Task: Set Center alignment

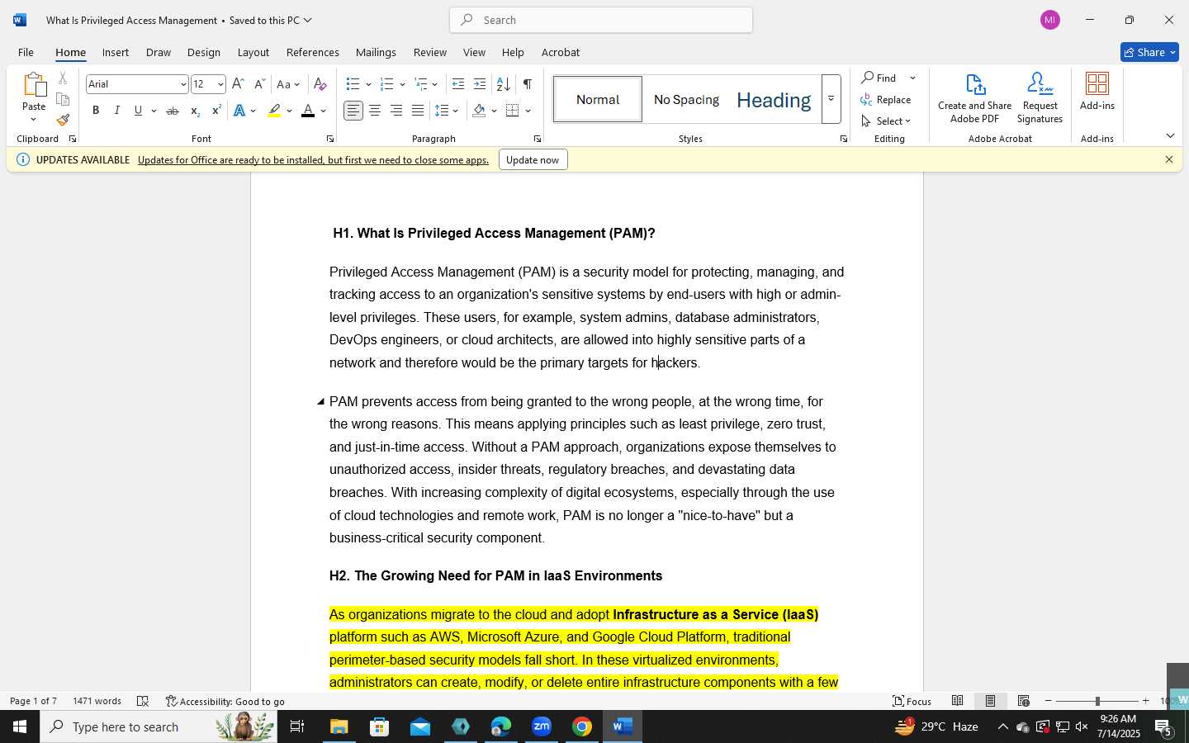Action: coord(375,111)
